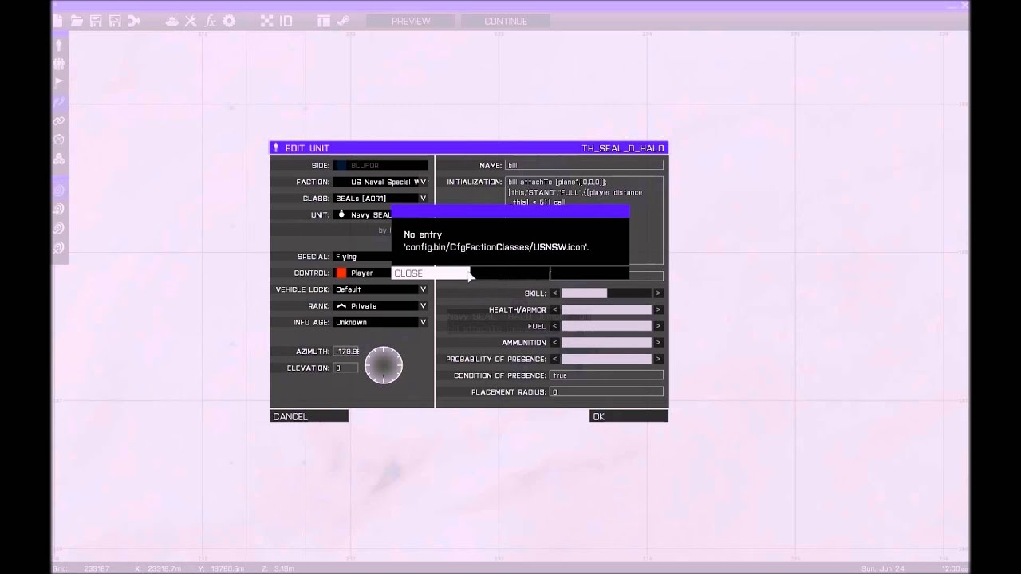Click the CONTINUE button
Image resolution: width=1021 pixels, height=574 pixels.
[x=506, y=22]
